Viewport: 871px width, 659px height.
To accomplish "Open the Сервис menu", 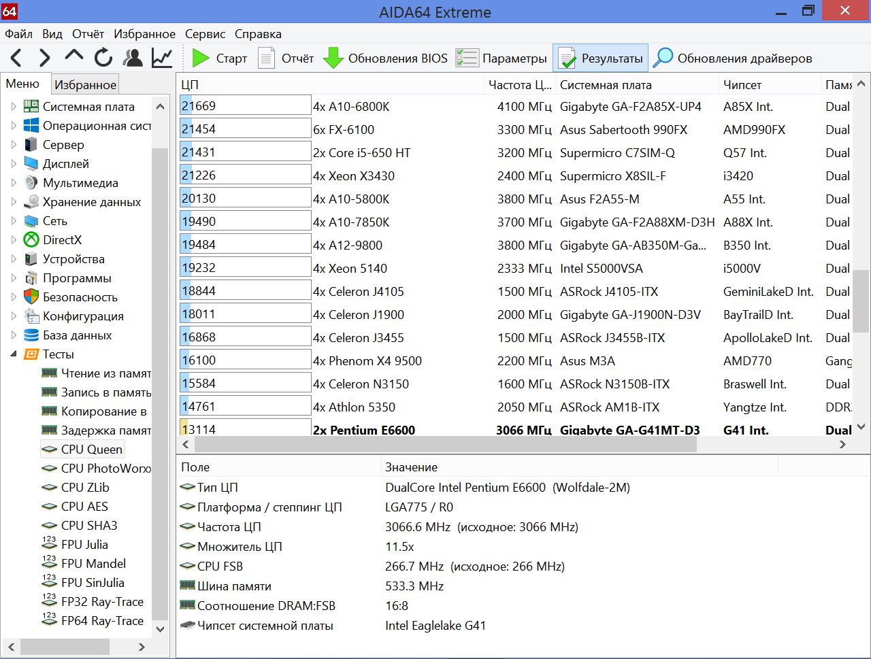I will coord(205,34).
